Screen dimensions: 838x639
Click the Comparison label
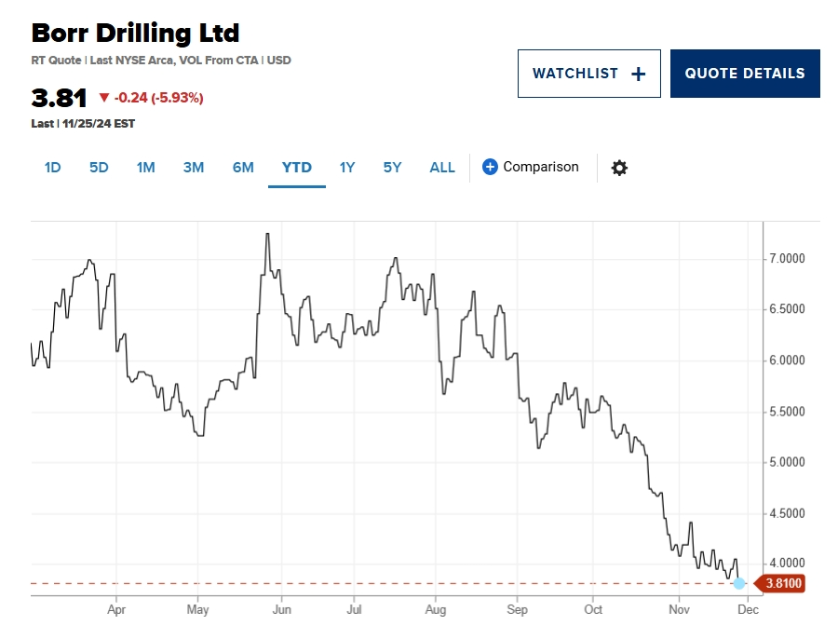point(541,167)
